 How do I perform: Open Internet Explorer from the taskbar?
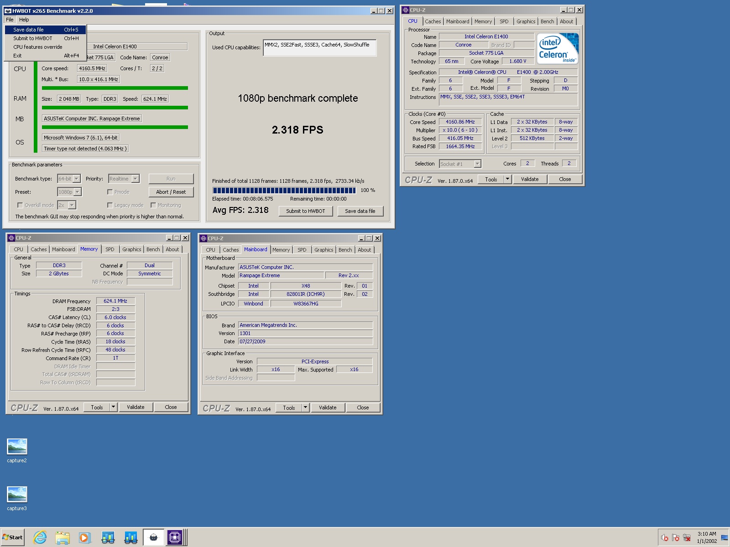pos(40,537)
